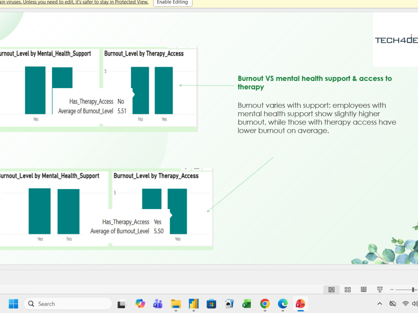Start Slide Show from status bar
Viewport: 418px width, 313px height.
tap(380, 290)
